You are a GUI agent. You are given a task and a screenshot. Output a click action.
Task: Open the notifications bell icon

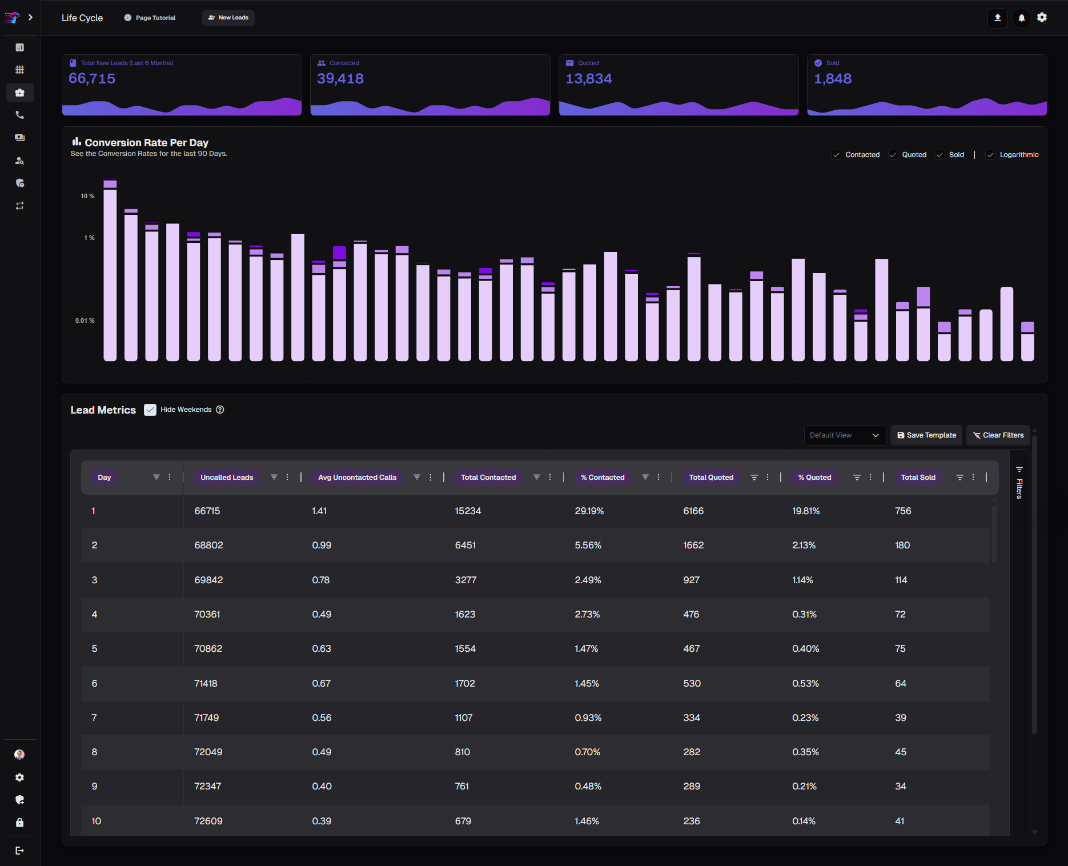(1021, 18)
